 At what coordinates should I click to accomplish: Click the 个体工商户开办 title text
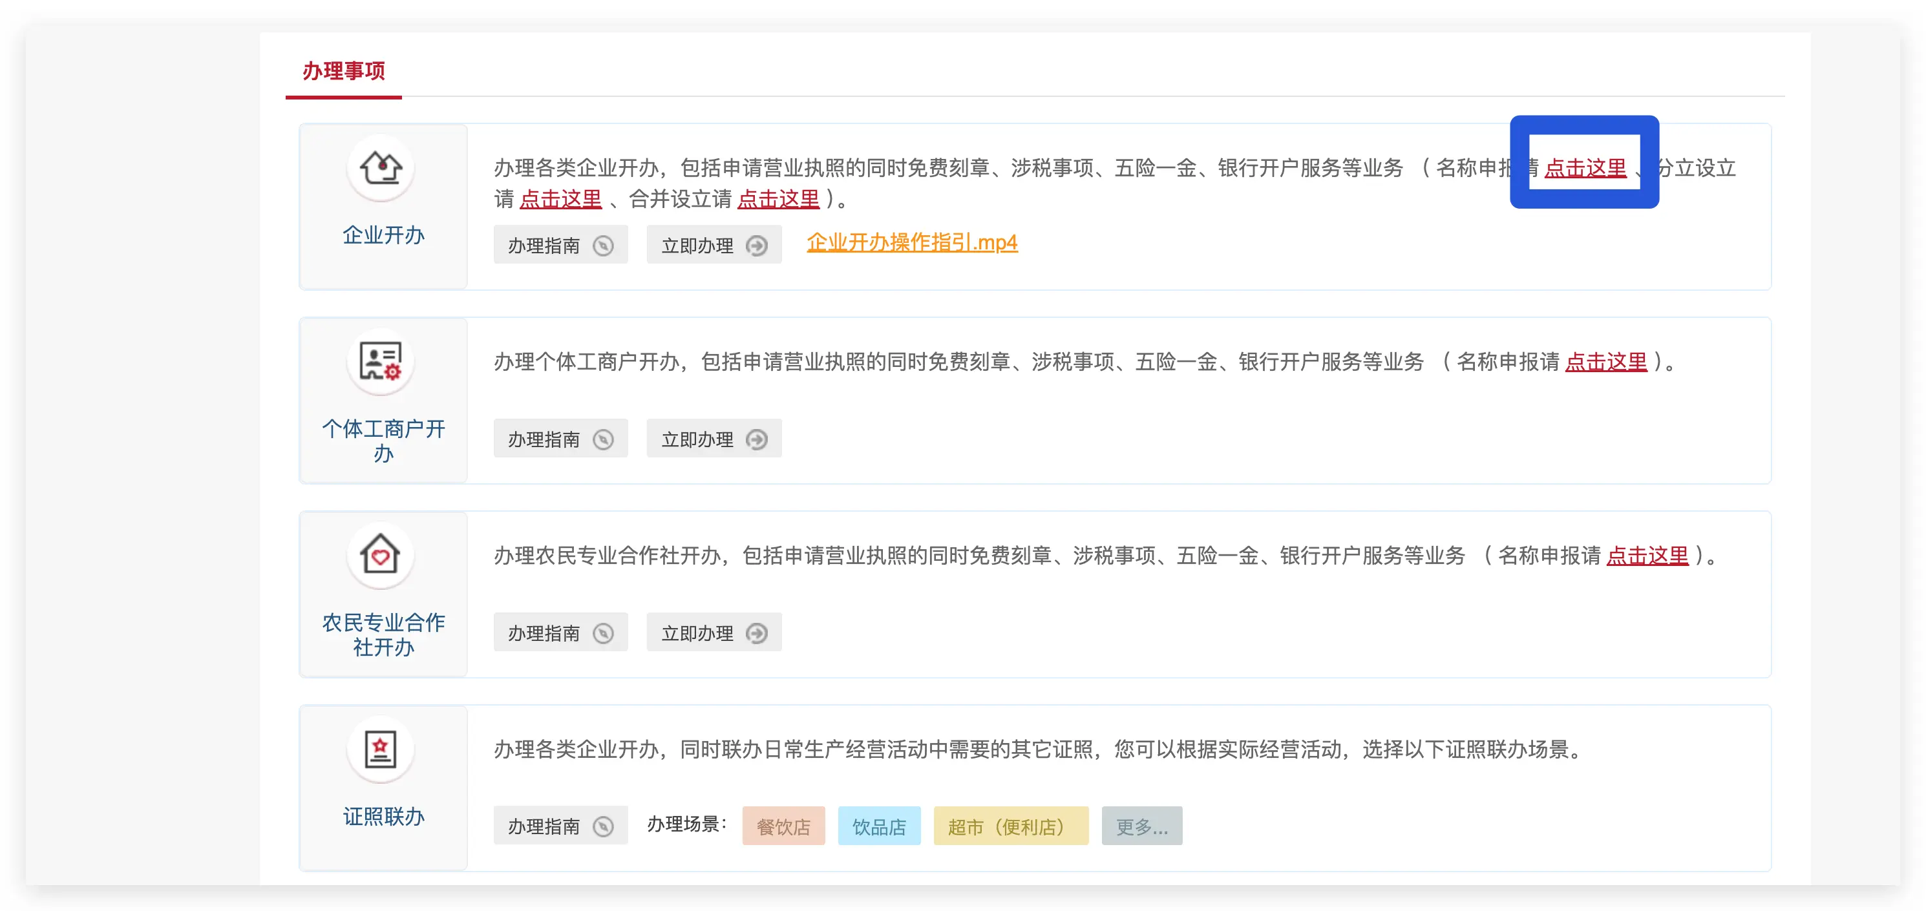[383, 440]
